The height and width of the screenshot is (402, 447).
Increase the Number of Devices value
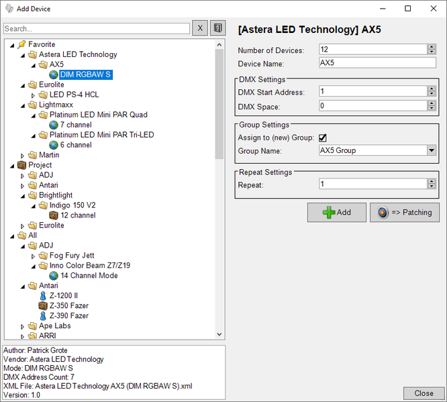point(431,47)
